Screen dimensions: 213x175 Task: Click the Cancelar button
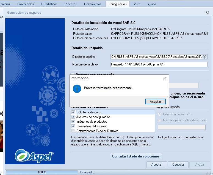coord(178,165)
